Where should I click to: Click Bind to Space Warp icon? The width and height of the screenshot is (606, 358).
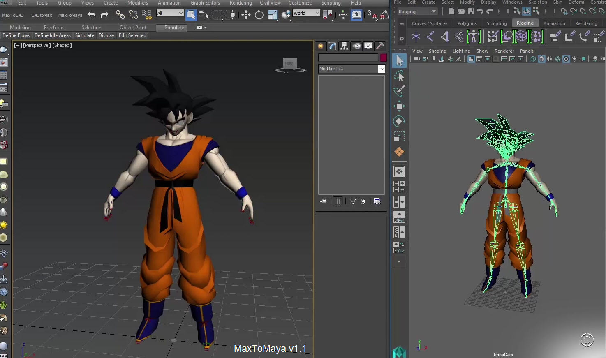coord(147,15)
